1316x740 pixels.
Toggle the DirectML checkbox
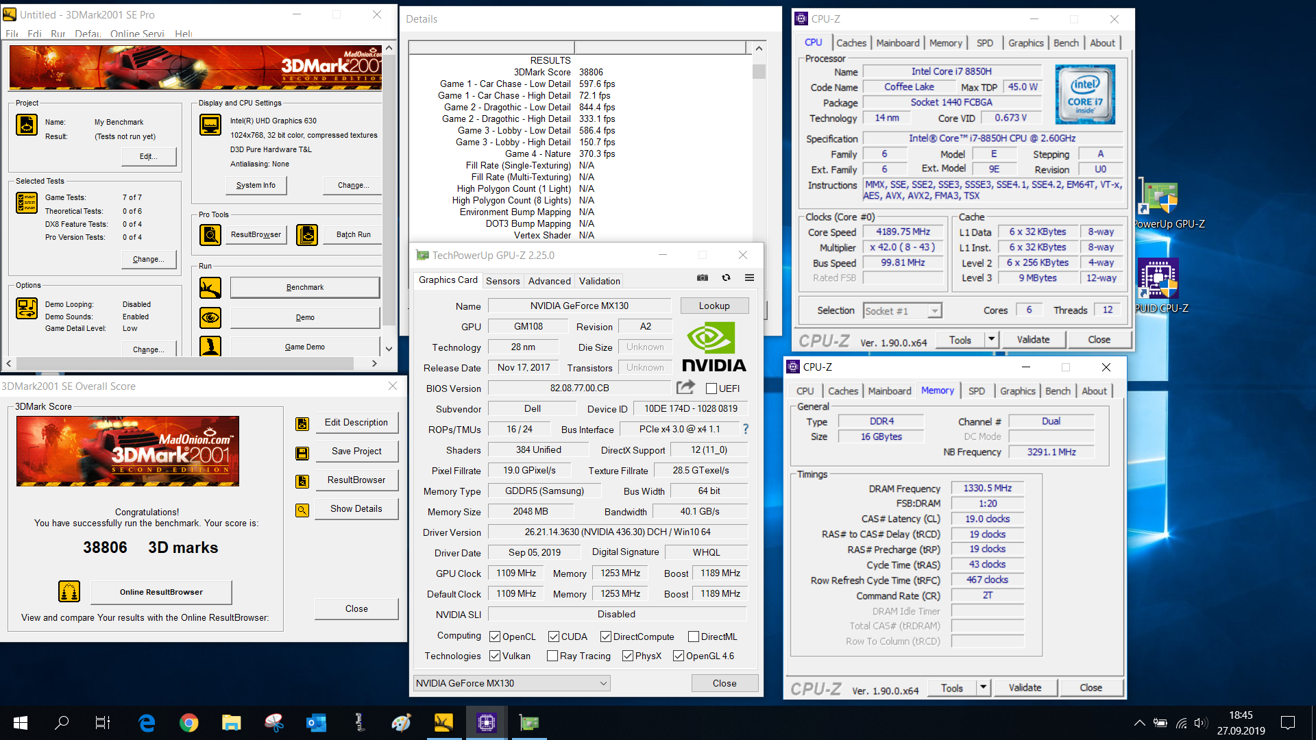pyautogui.click(x=694, y=637)
